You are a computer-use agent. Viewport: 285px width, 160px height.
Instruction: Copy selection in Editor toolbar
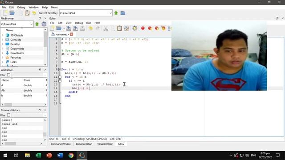tap(113, 28)
